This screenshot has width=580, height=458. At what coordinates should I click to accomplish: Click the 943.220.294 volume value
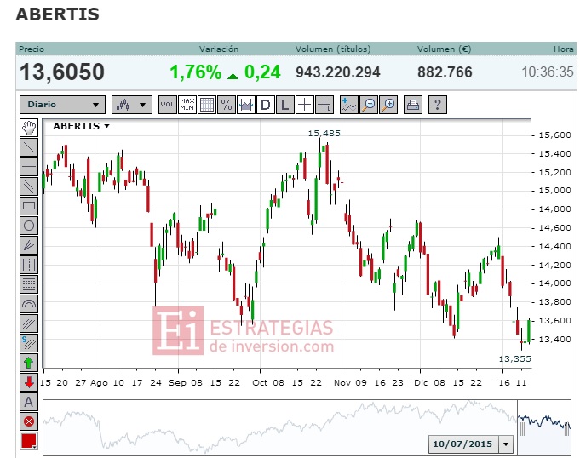tap(338, 72)
